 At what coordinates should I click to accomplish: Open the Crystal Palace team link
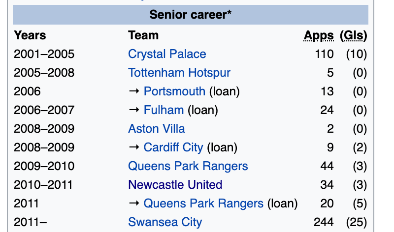pos(167,54)
